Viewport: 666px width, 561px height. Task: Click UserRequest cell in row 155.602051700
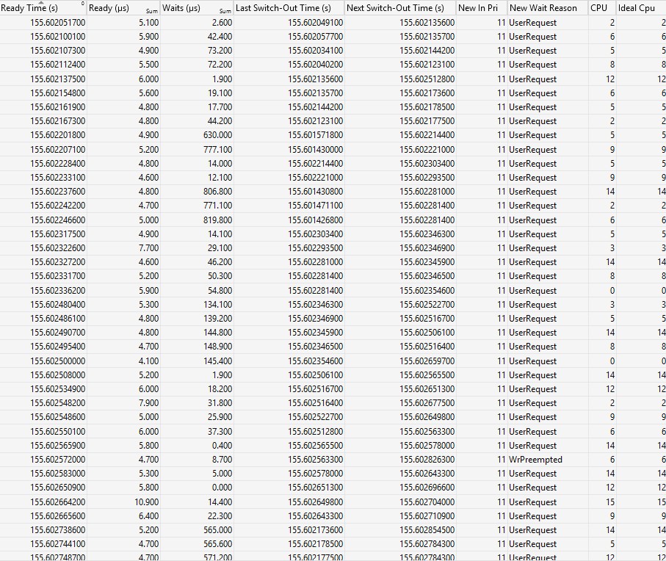coord(532,23)
